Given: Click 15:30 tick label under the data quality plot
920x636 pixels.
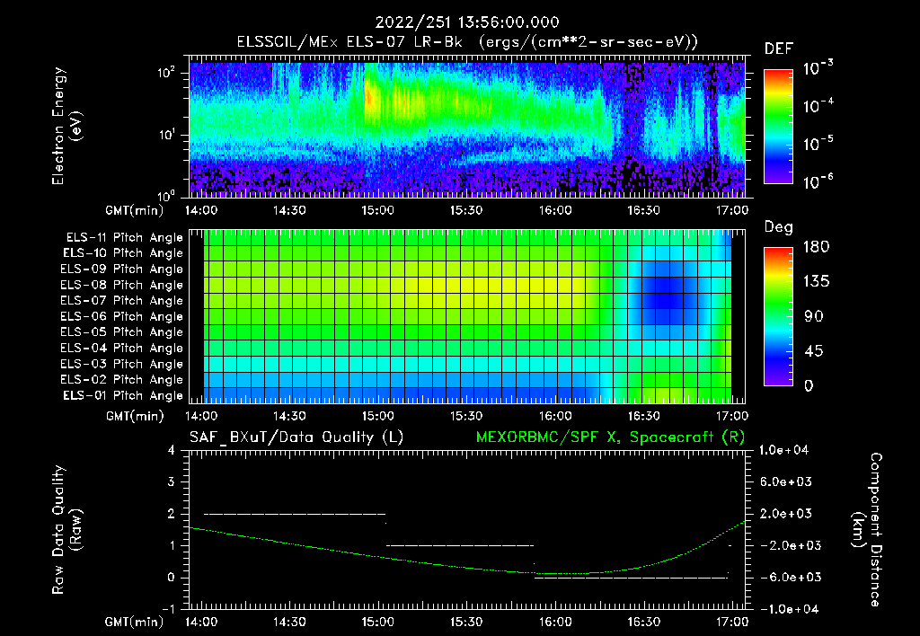Looking at the screenshot, I should point(466,622).
